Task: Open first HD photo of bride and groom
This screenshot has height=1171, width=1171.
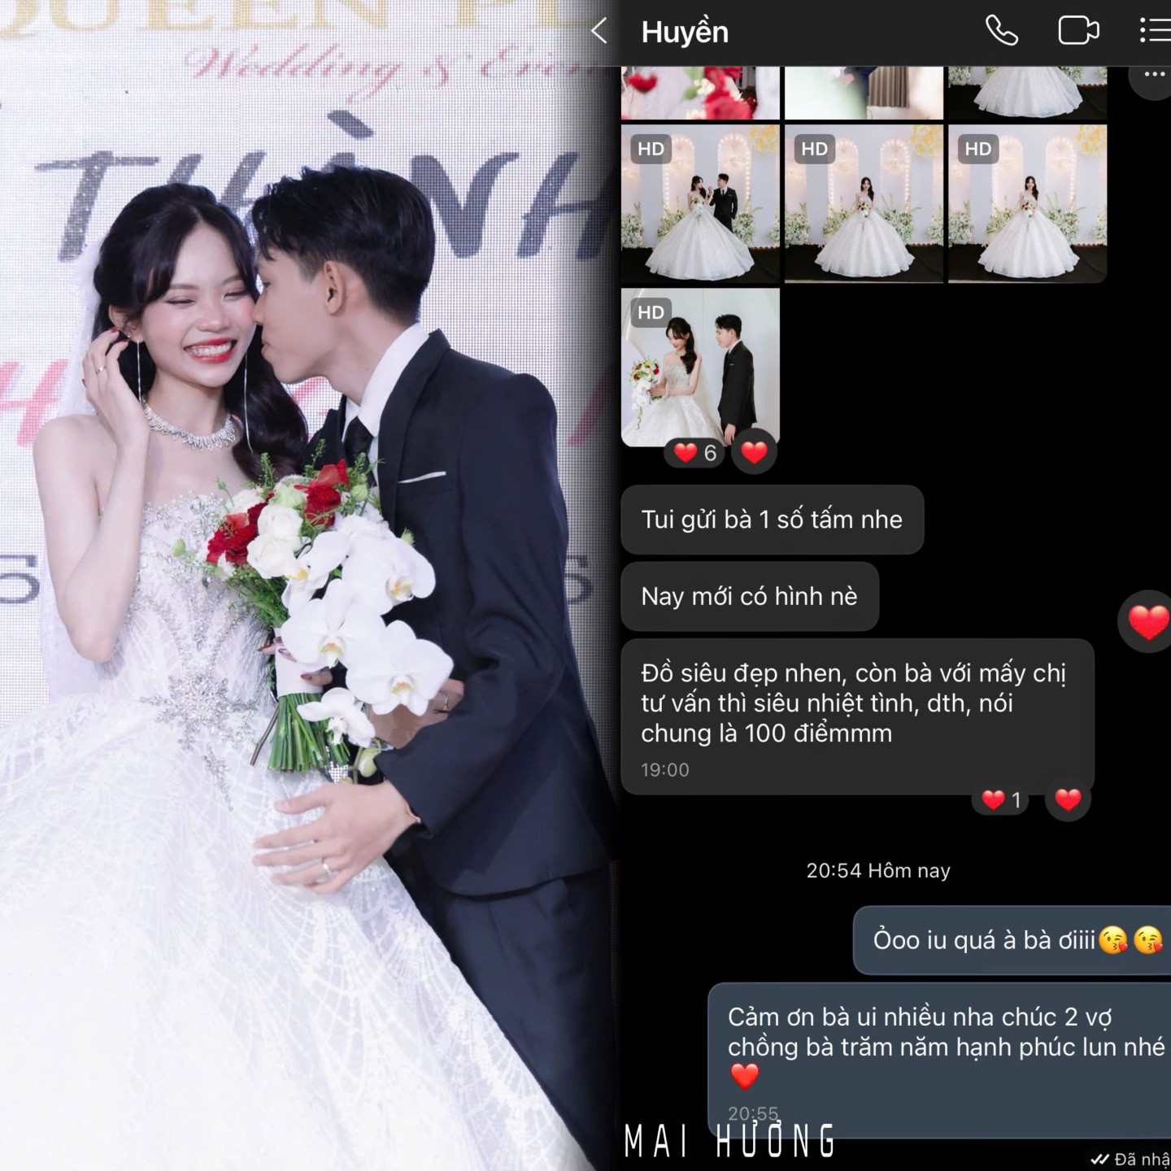Action: pos(700,203)
